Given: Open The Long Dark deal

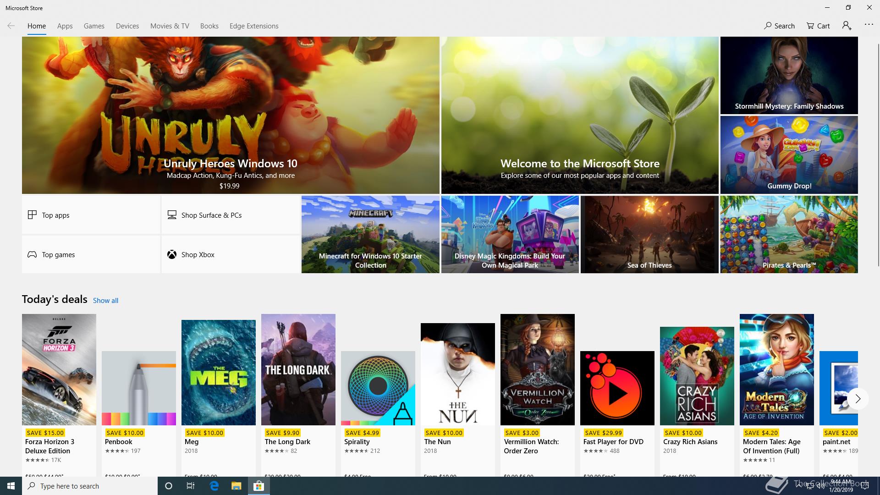Looking at the screenshot, I should point(298,395).
